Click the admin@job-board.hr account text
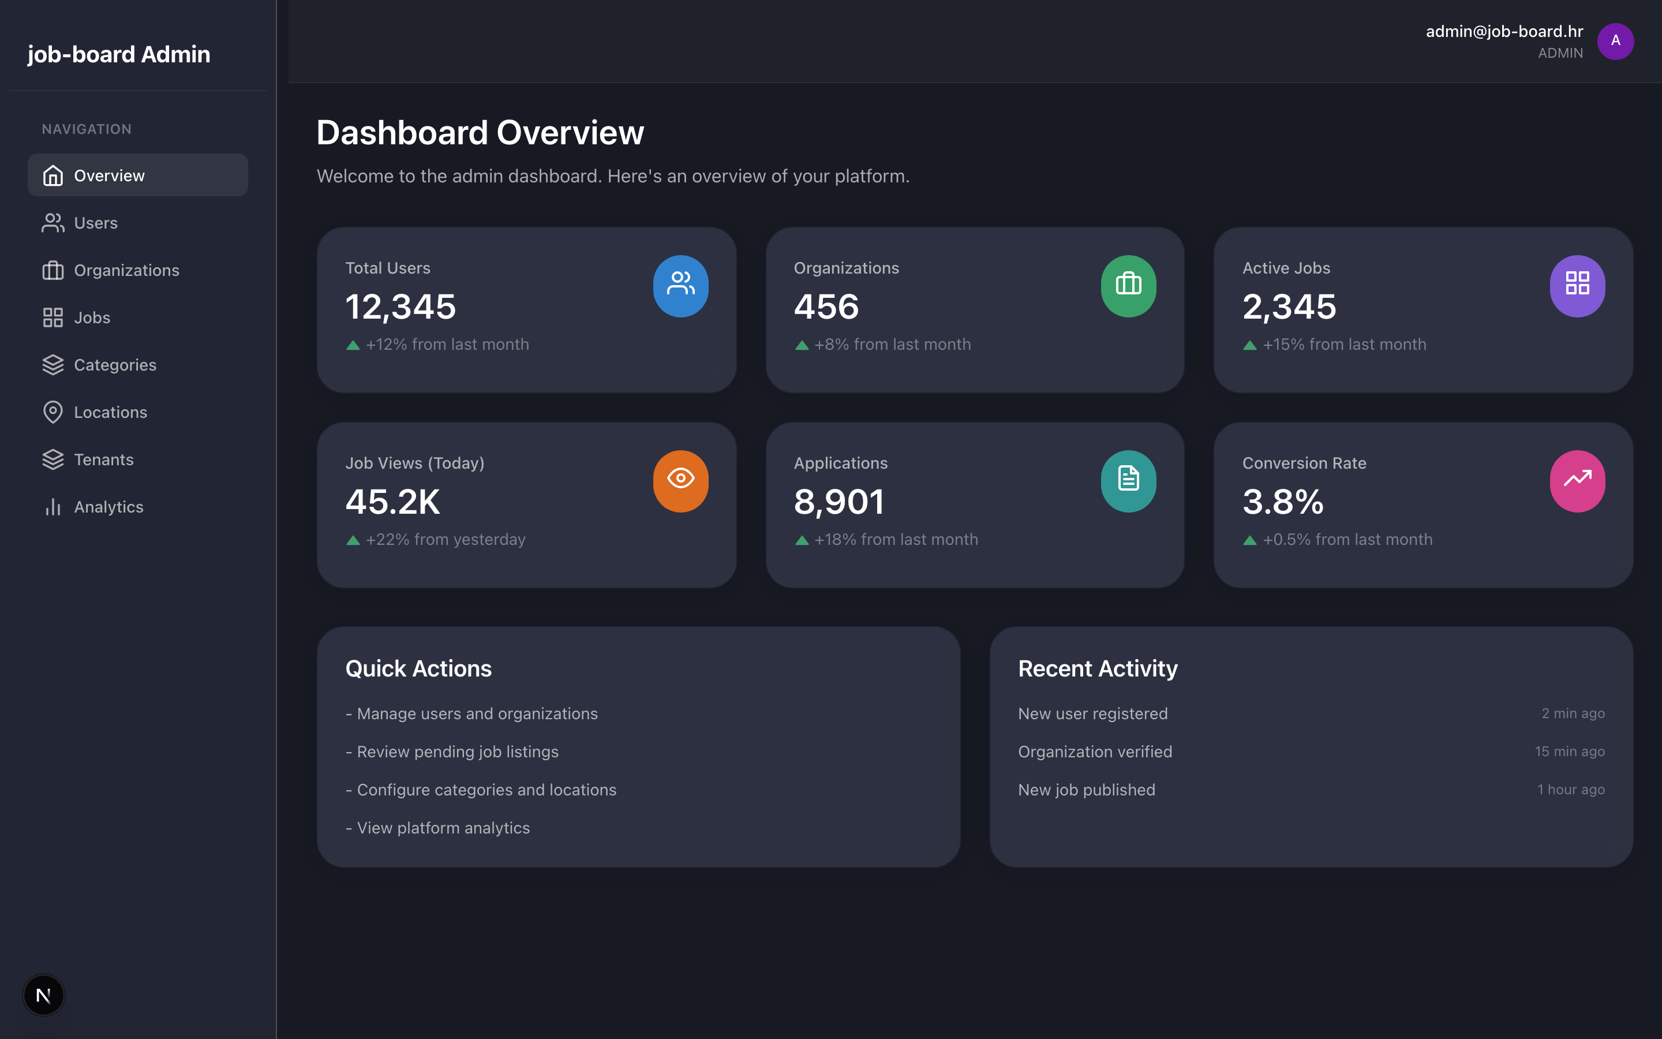Image resolution: width=1662 pixels, height=1039 pixels. coord(1504,31)
